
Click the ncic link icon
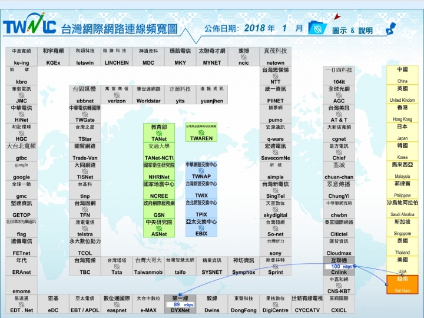coord(244,57)
